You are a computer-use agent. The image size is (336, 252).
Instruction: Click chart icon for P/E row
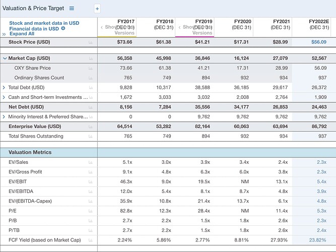pos(91,211)
